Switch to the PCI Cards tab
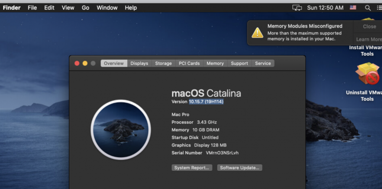Screen dimensions: 382x189 (189, 63)
